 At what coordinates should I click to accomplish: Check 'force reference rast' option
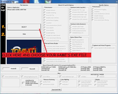coord(61,76)
